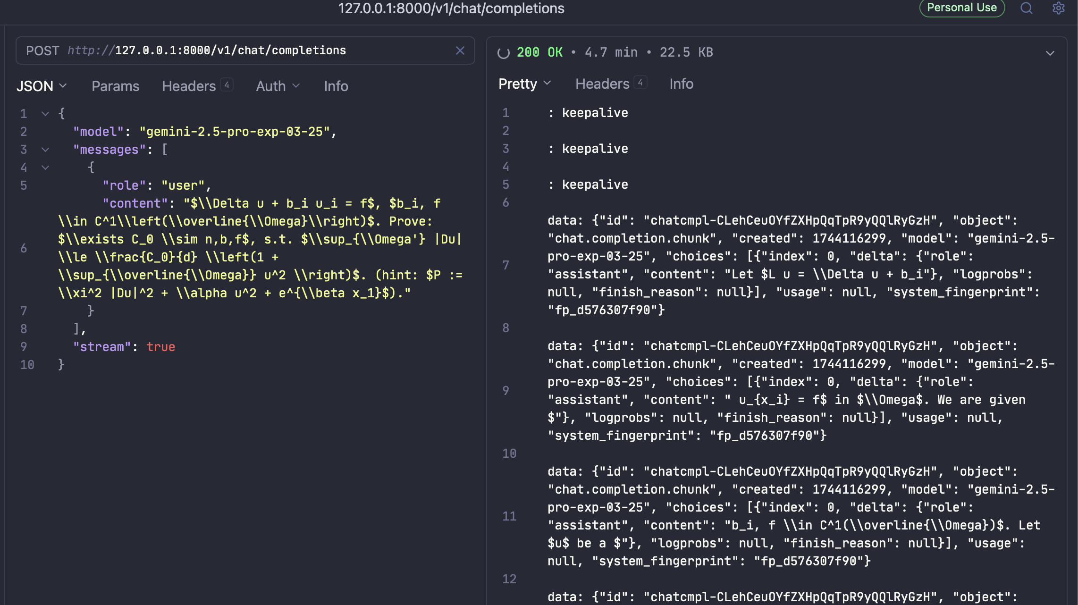Click the true value for stream
This screenshot has width=1078, height=605.
pos(161,347)
